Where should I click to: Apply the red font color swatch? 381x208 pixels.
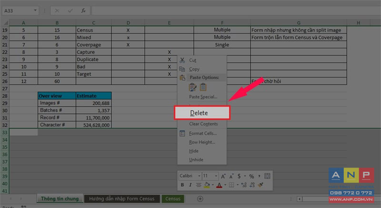pyautogui.click(x=219, y=185)
